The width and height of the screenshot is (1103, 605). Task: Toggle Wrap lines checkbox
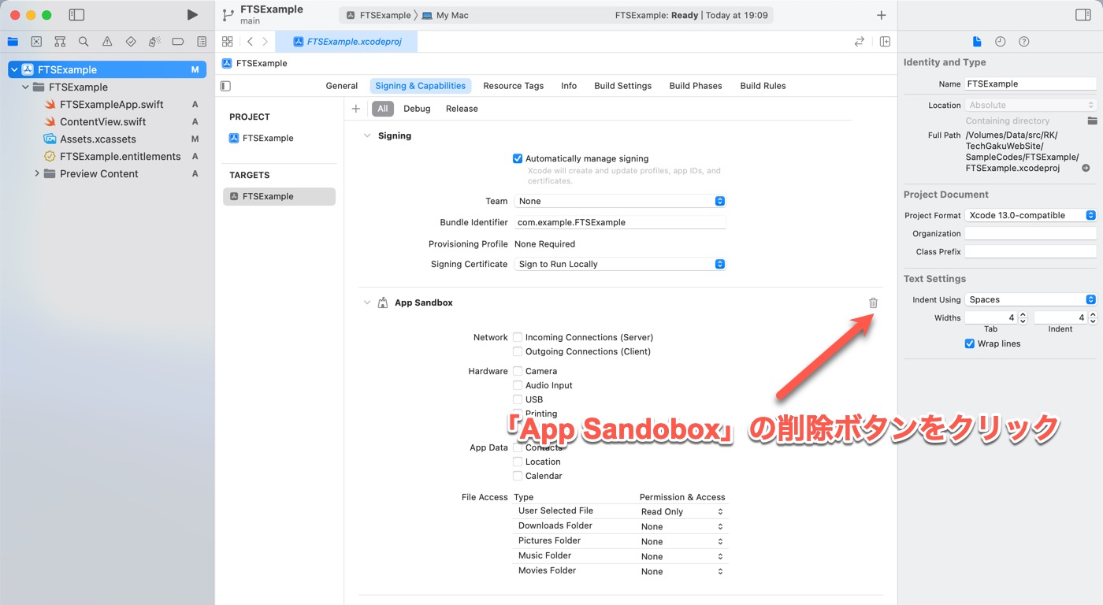[x=970, y=343]
